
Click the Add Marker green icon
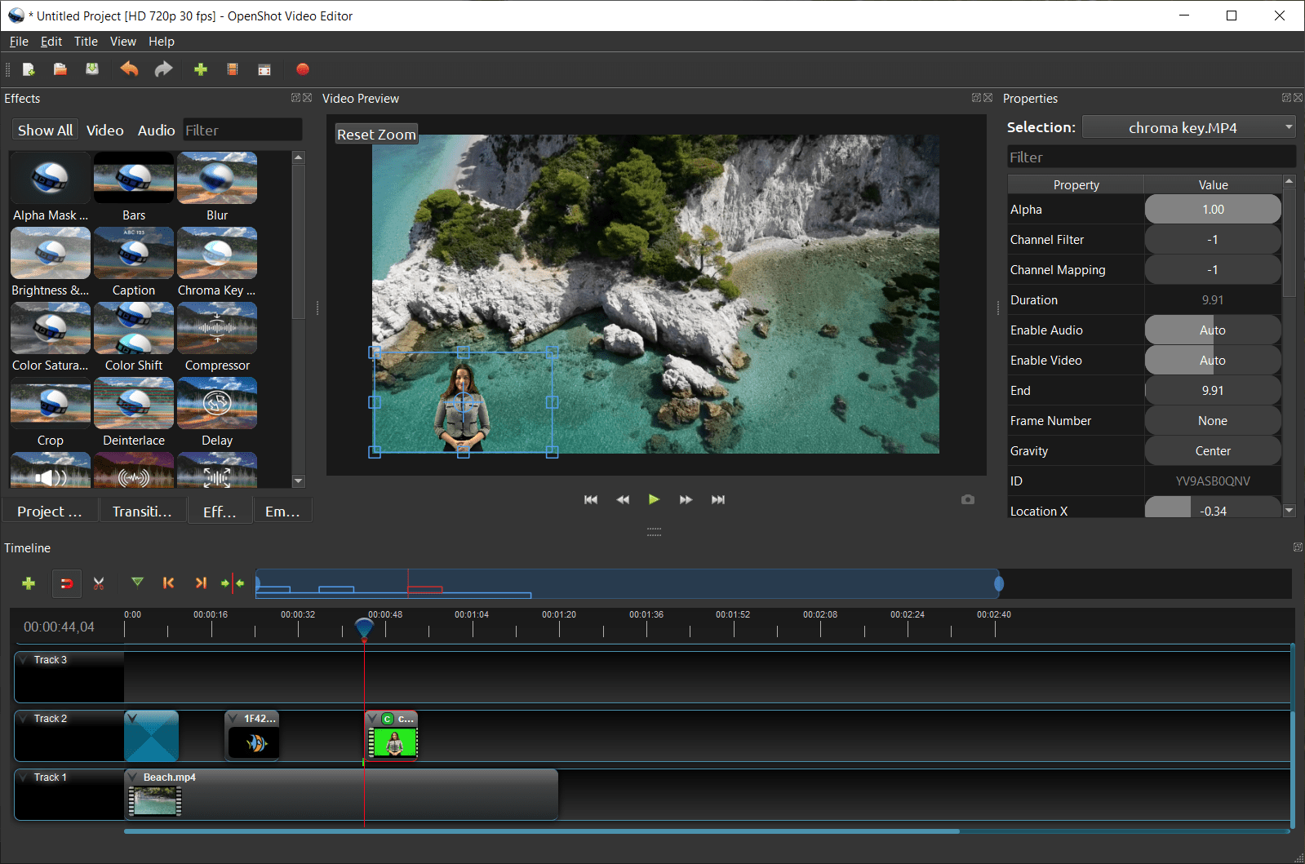click(137, 583)
